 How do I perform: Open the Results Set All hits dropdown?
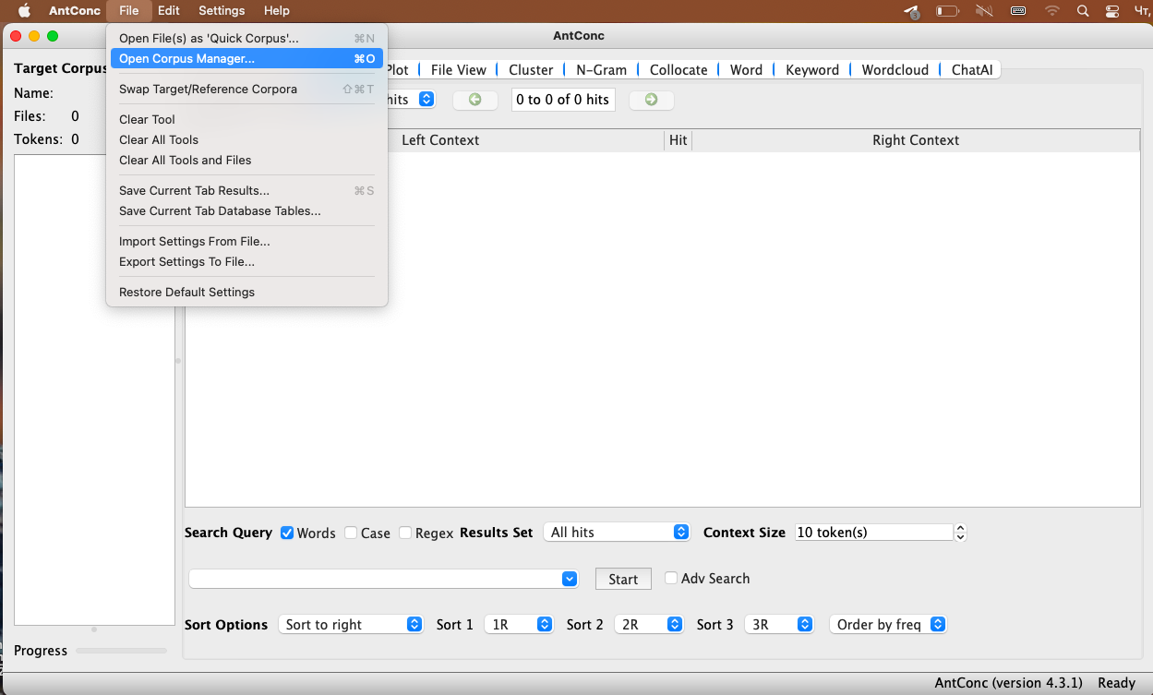point(617,533)
